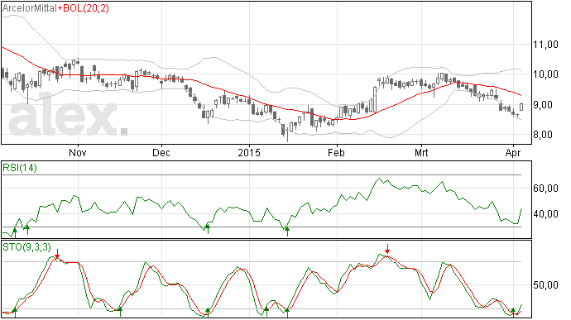
Task: Click the red sell arrow near March stochastic peak
Action: point(387,249)
